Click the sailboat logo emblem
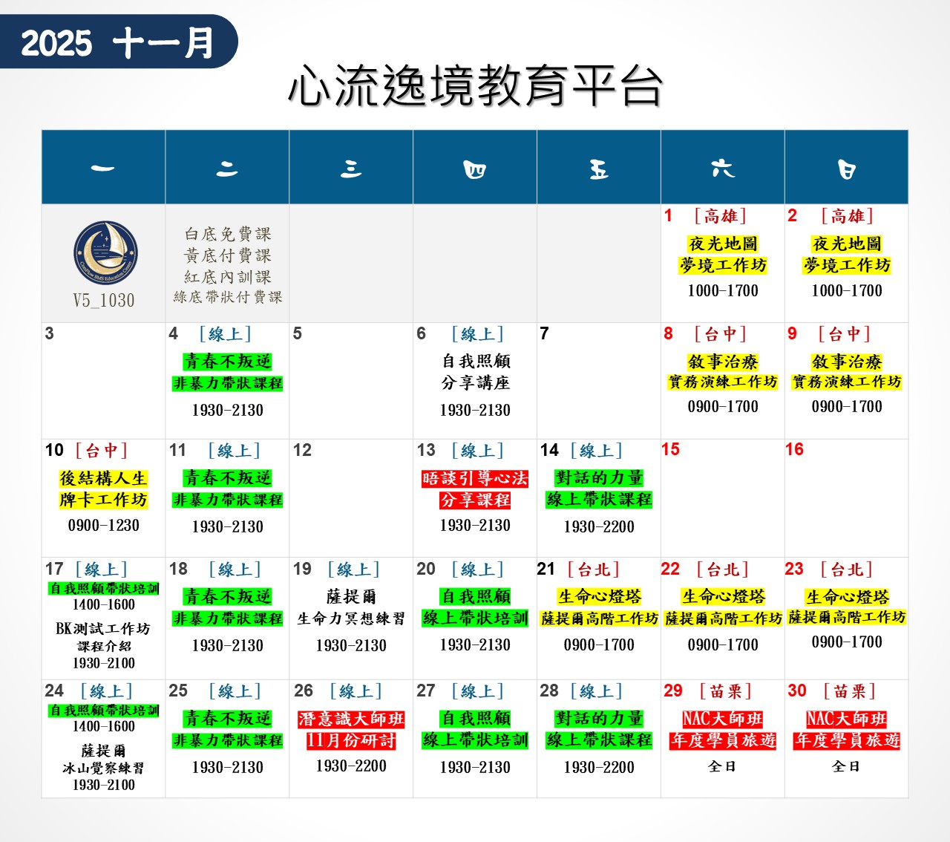This screenshot has height=842, width=950. pyautogui.click(x=105, y=253)
